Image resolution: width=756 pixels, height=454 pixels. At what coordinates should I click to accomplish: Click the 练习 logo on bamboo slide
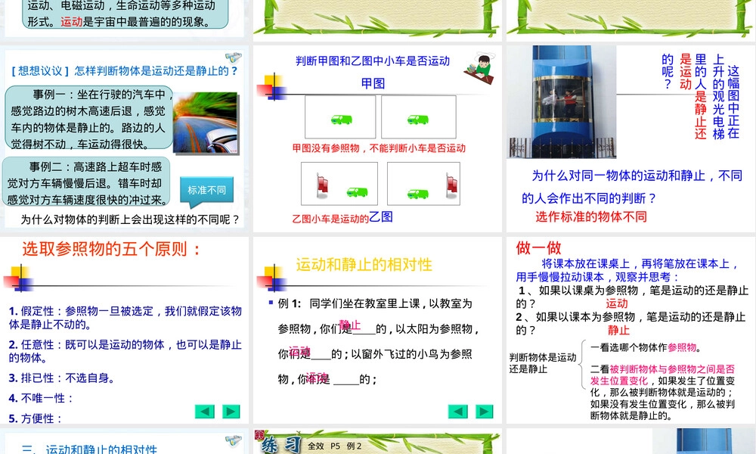[280, 444]
